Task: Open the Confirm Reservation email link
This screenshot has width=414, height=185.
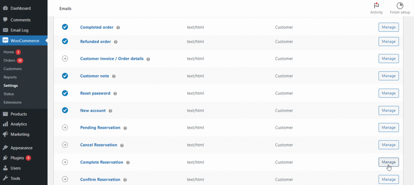Action: pos(100,179)
